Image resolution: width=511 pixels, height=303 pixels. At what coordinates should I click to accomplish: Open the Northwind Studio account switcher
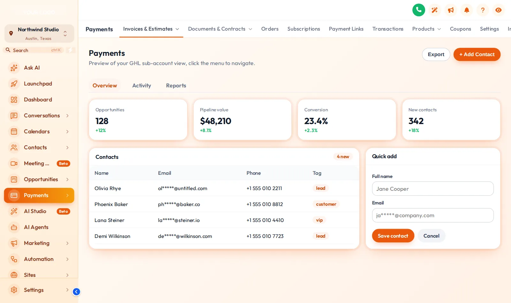39,33
